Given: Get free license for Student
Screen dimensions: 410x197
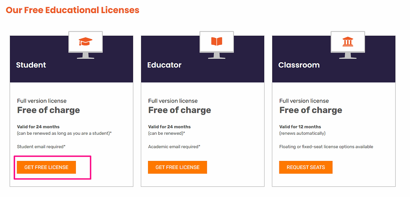Looking at the screenshot, I should (46, 167).
